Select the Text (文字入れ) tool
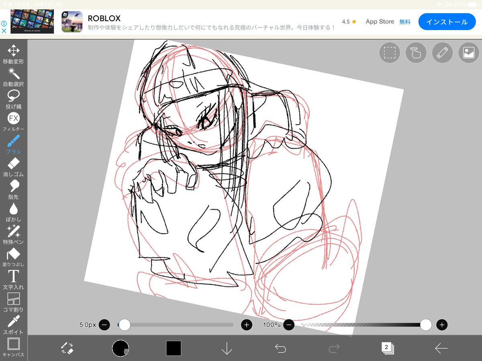 (13, 280)
